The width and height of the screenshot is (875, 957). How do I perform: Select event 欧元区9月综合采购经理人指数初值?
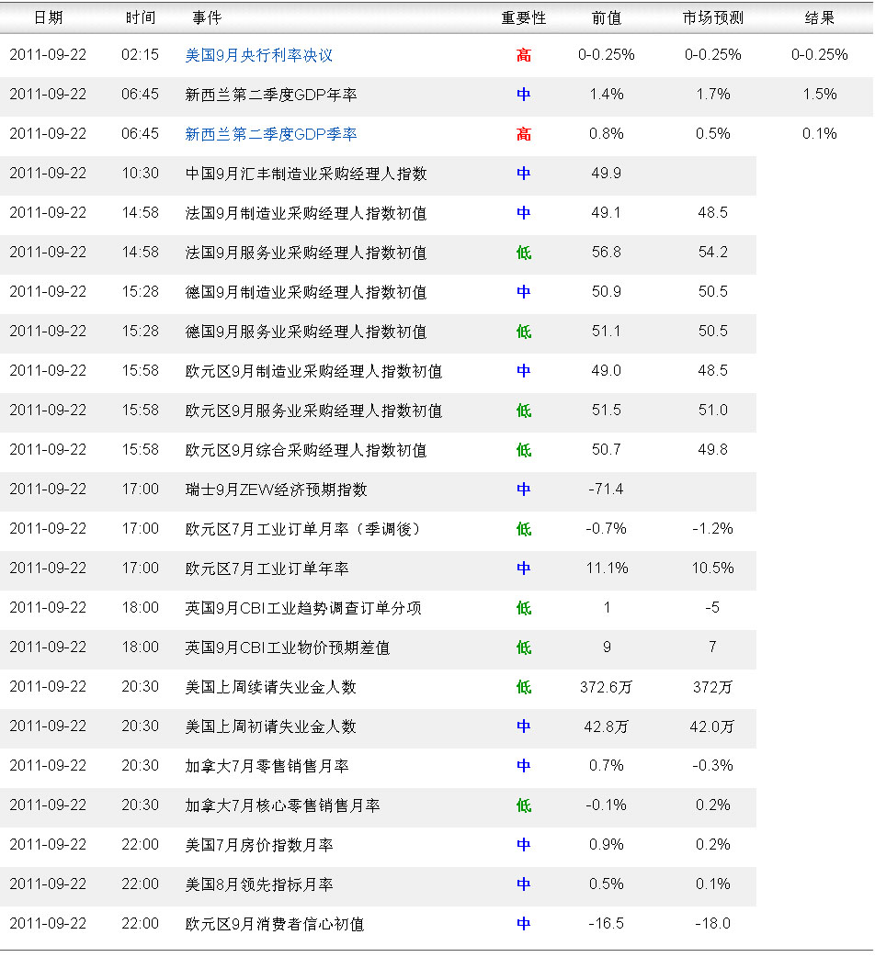point(306,450)
